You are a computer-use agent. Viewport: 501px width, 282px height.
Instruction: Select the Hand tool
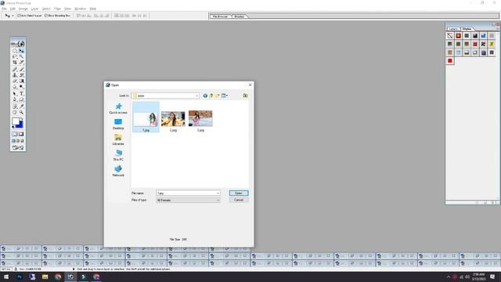tap(15, 112)
